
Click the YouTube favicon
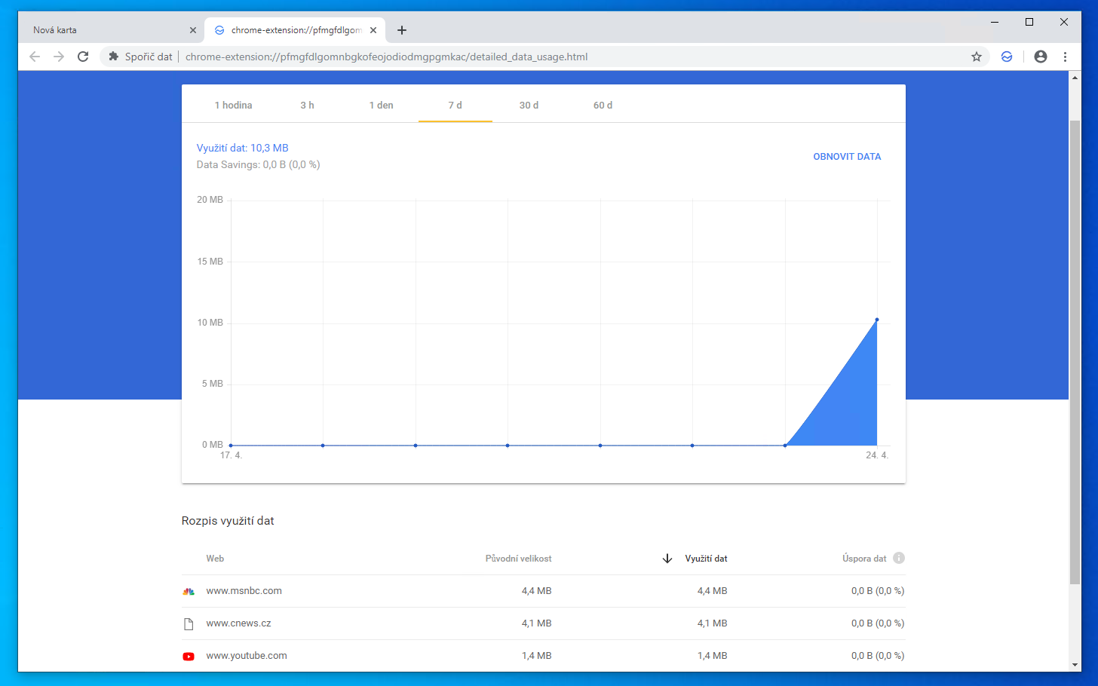pos(189,656)
